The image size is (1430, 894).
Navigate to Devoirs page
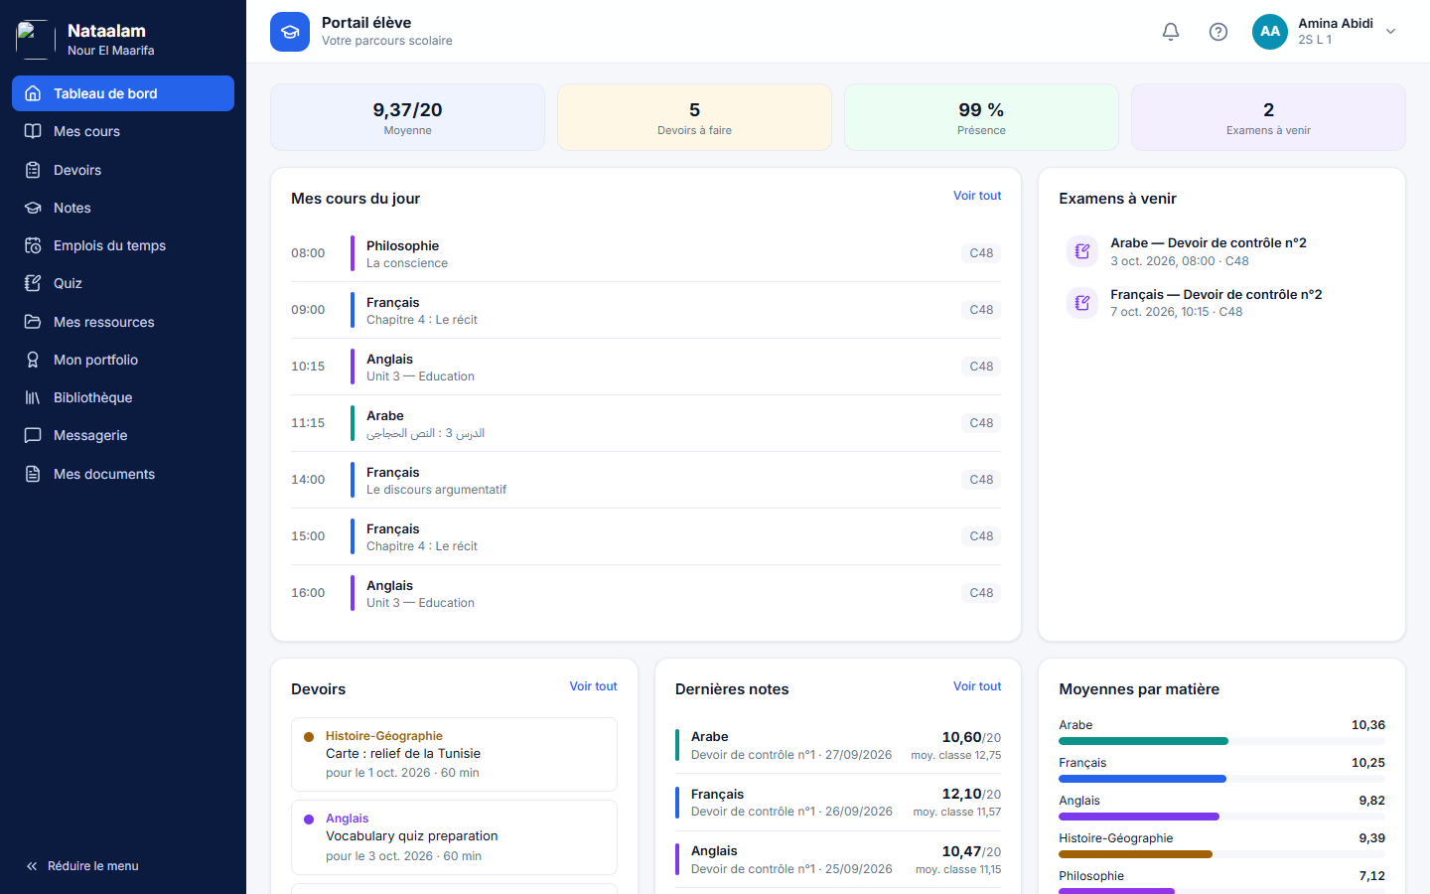point(123,170)
